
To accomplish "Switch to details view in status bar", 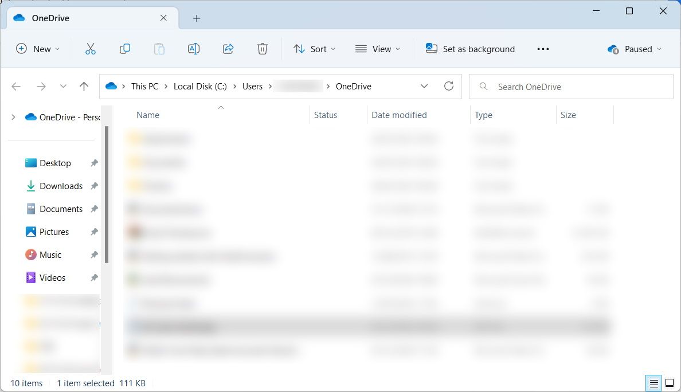I will point(653,383).
